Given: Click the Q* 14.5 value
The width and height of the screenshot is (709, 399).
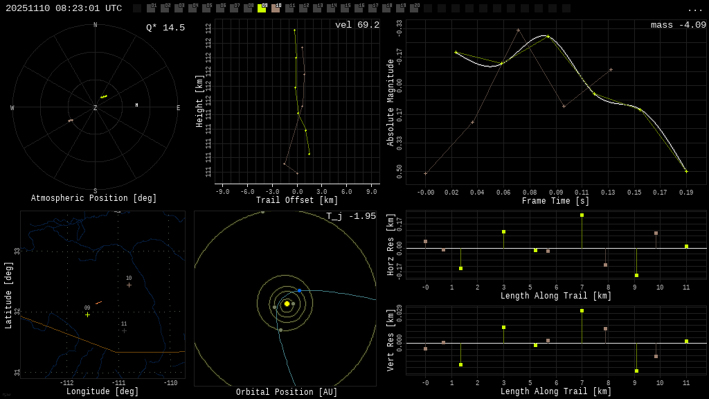Looking at the screenshot, I should (x=165, y=28).
